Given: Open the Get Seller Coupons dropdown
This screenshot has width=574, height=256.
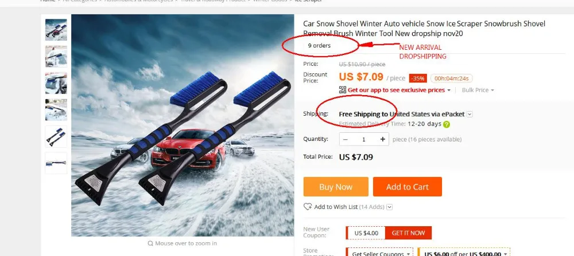Looking at the screenshot, I should pyautogui.click(x=379, y=253).
